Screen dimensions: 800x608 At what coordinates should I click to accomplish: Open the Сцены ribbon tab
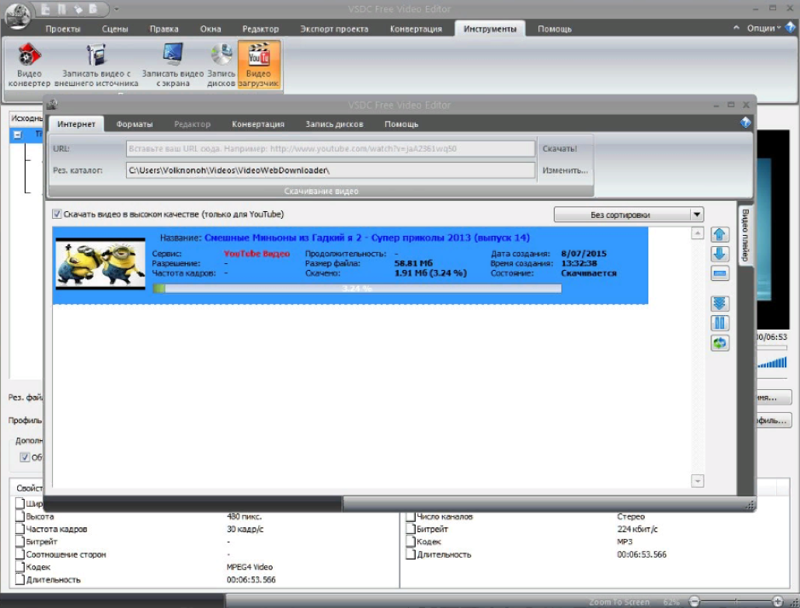coord(115,29)
